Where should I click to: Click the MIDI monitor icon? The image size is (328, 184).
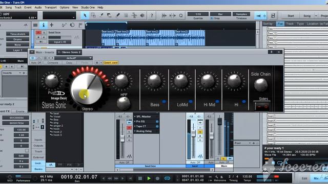click(x=10, y=177)
